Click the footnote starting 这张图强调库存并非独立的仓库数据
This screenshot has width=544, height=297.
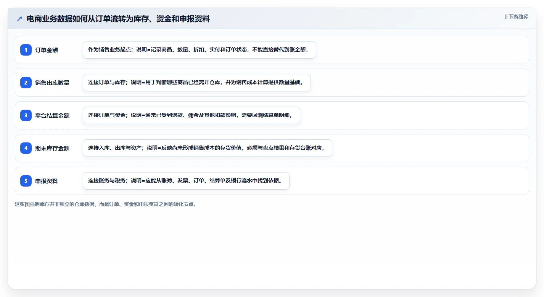coord(106,204)
